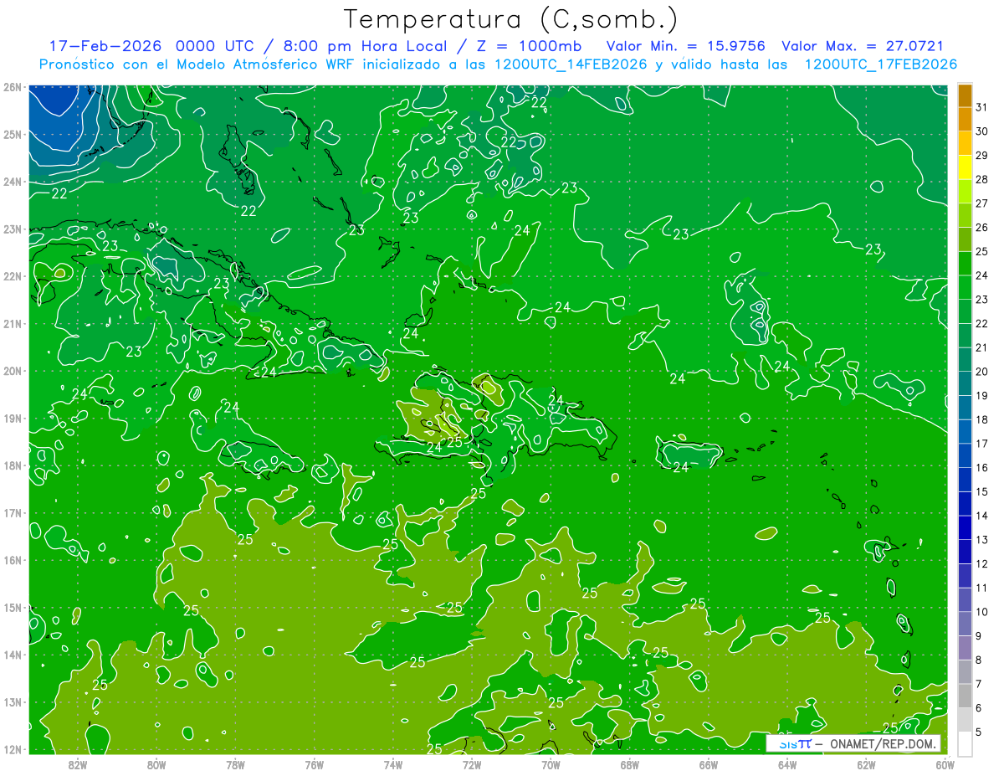Click the "18N" latitude axis label
This screenshot has height=776, width=1004.
(13, 465)
